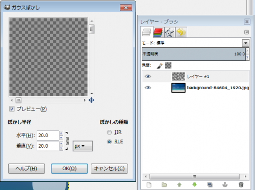
Task: Open the layer モード dropdown arrow
Action: (246, 43)
